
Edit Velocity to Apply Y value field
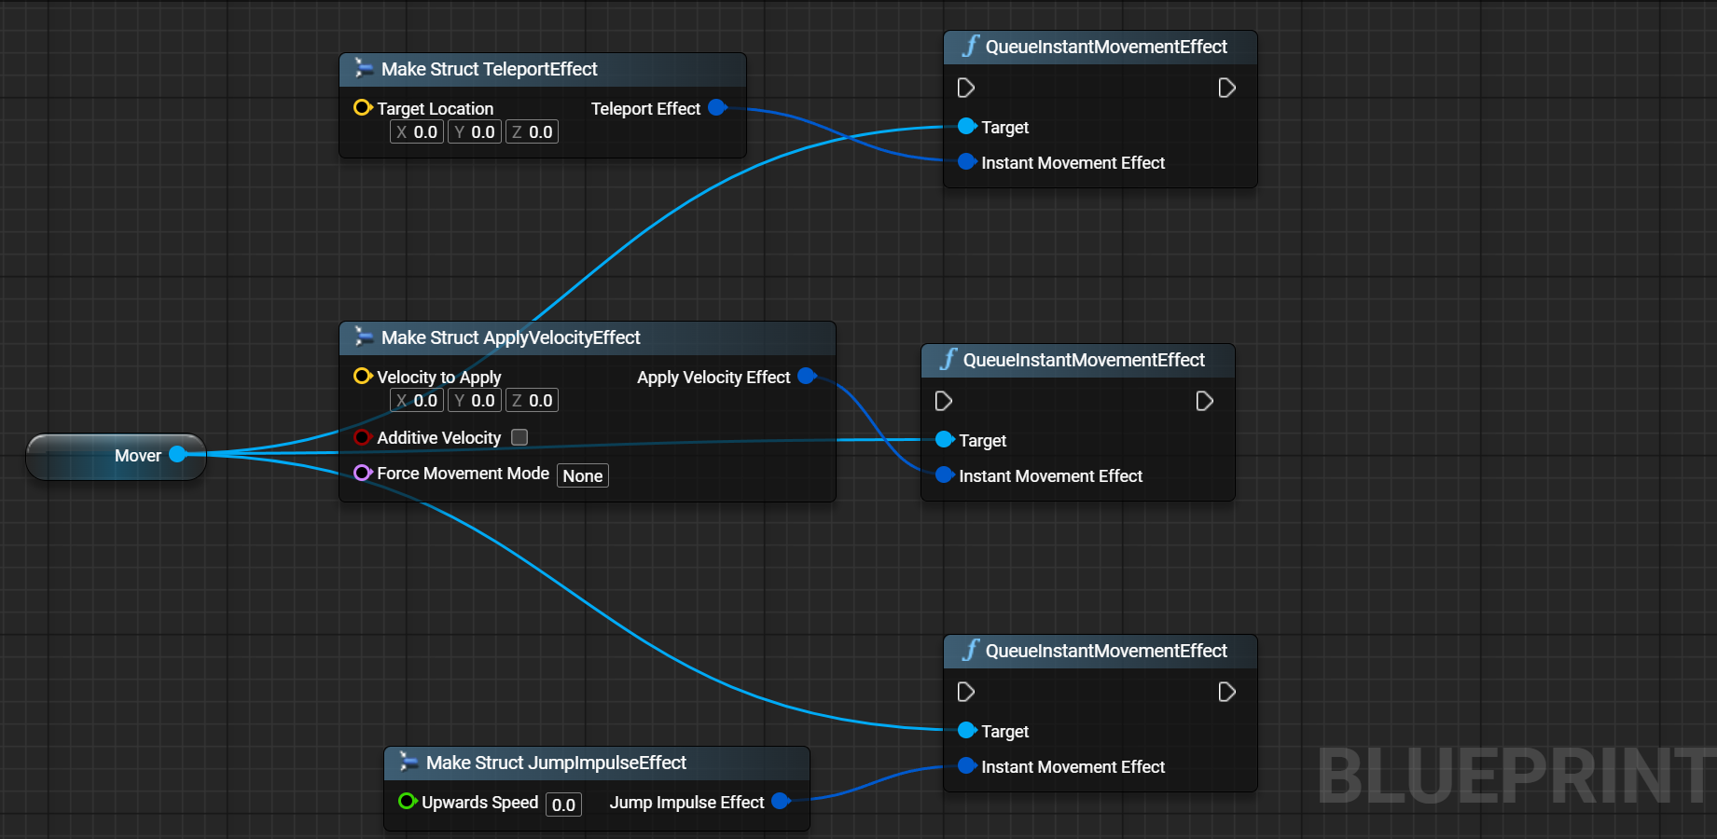tap(475, 400)
